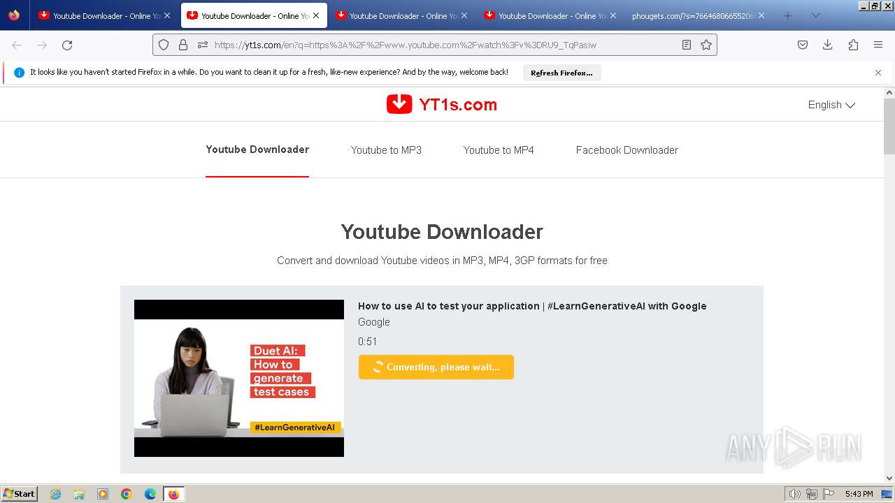Reload the page with the refresh icon
Viewport: 895px width, 503px height.
tap(67, 45)
